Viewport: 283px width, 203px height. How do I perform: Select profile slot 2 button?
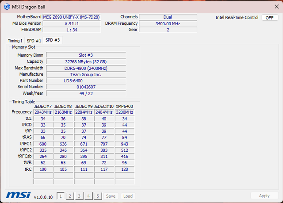[70, 196]
